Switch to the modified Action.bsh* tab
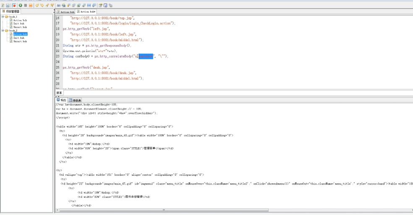The height and width of the screenshot is (215, 413). pos(86,12)
